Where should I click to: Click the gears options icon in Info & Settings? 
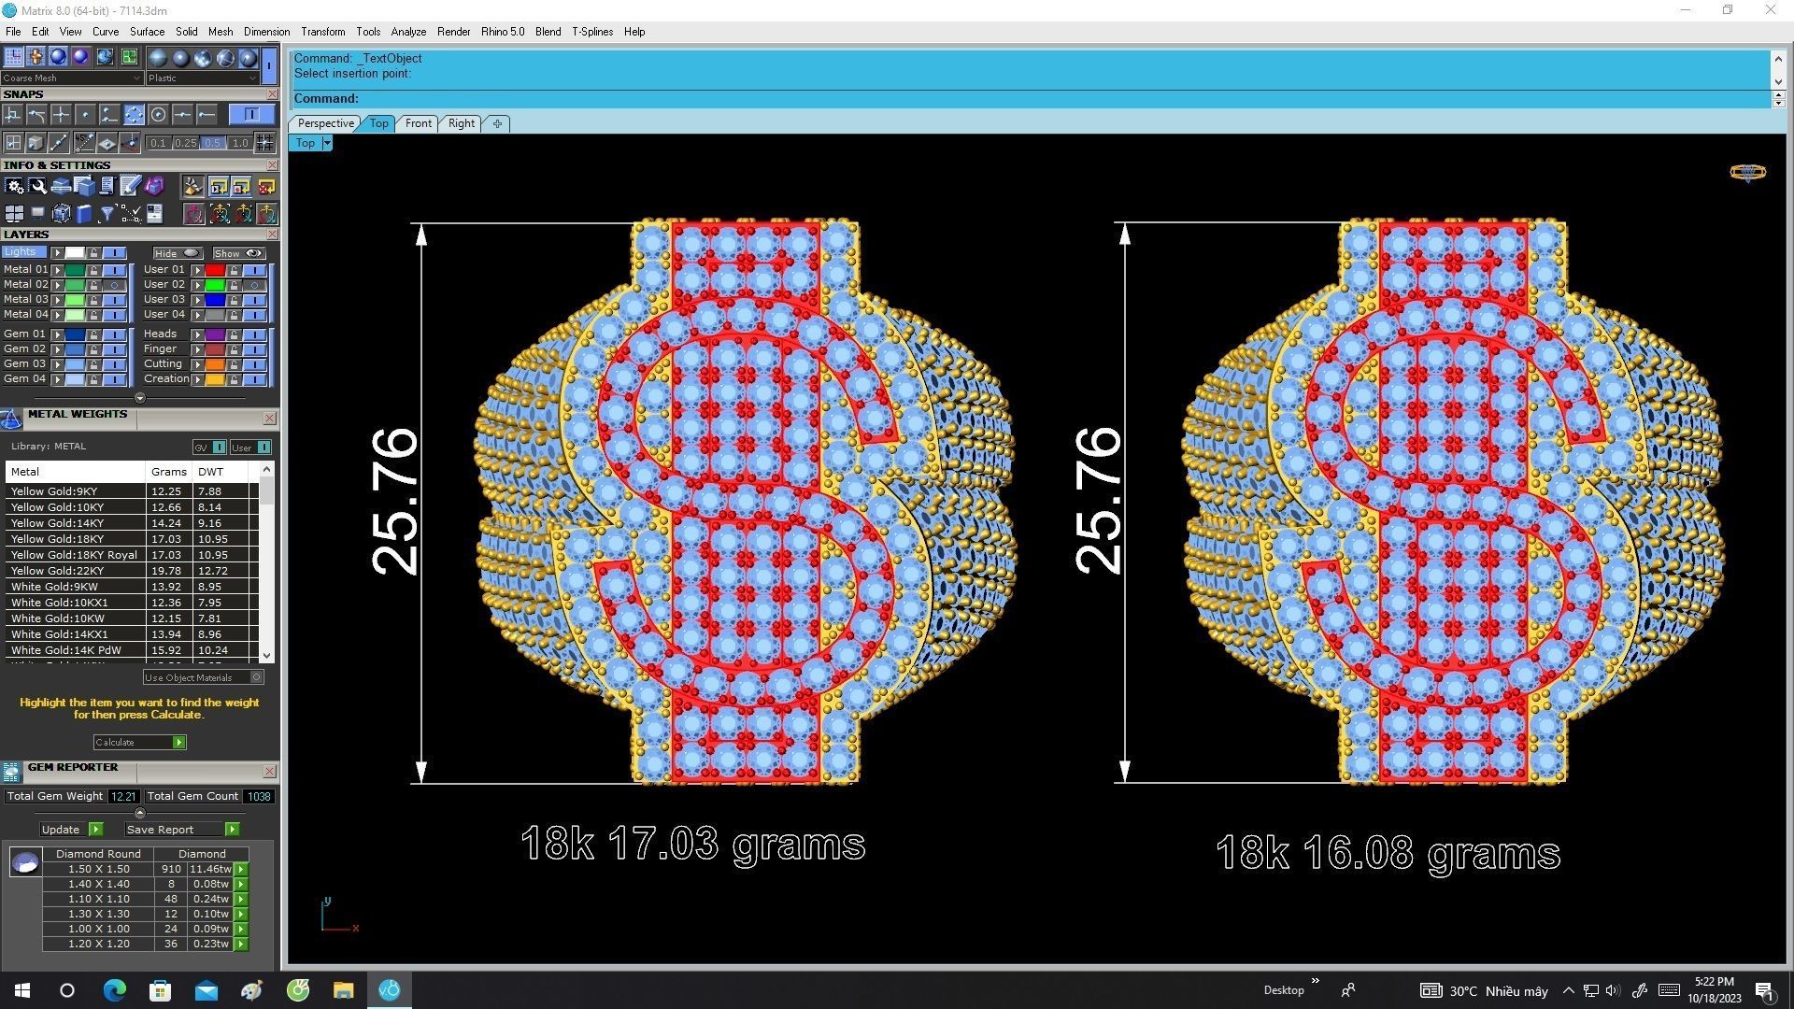tap(14, 187)
